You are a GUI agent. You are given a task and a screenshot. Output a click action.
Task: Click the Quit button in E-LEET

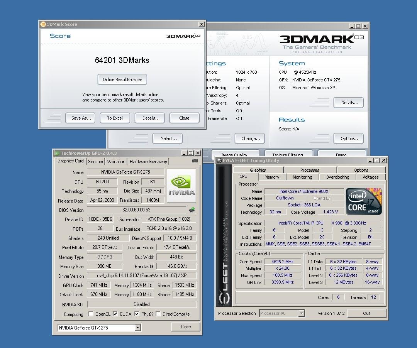[x=367, y=313]
